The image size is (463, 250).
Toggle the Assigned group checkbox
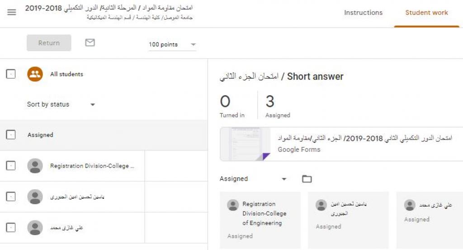click(11, 135)
